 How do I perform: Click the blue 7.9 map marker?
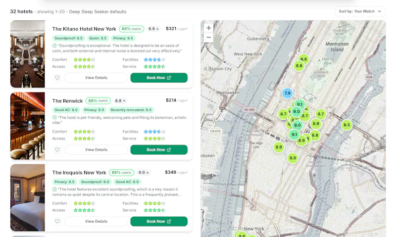click(x=288, y=93)
